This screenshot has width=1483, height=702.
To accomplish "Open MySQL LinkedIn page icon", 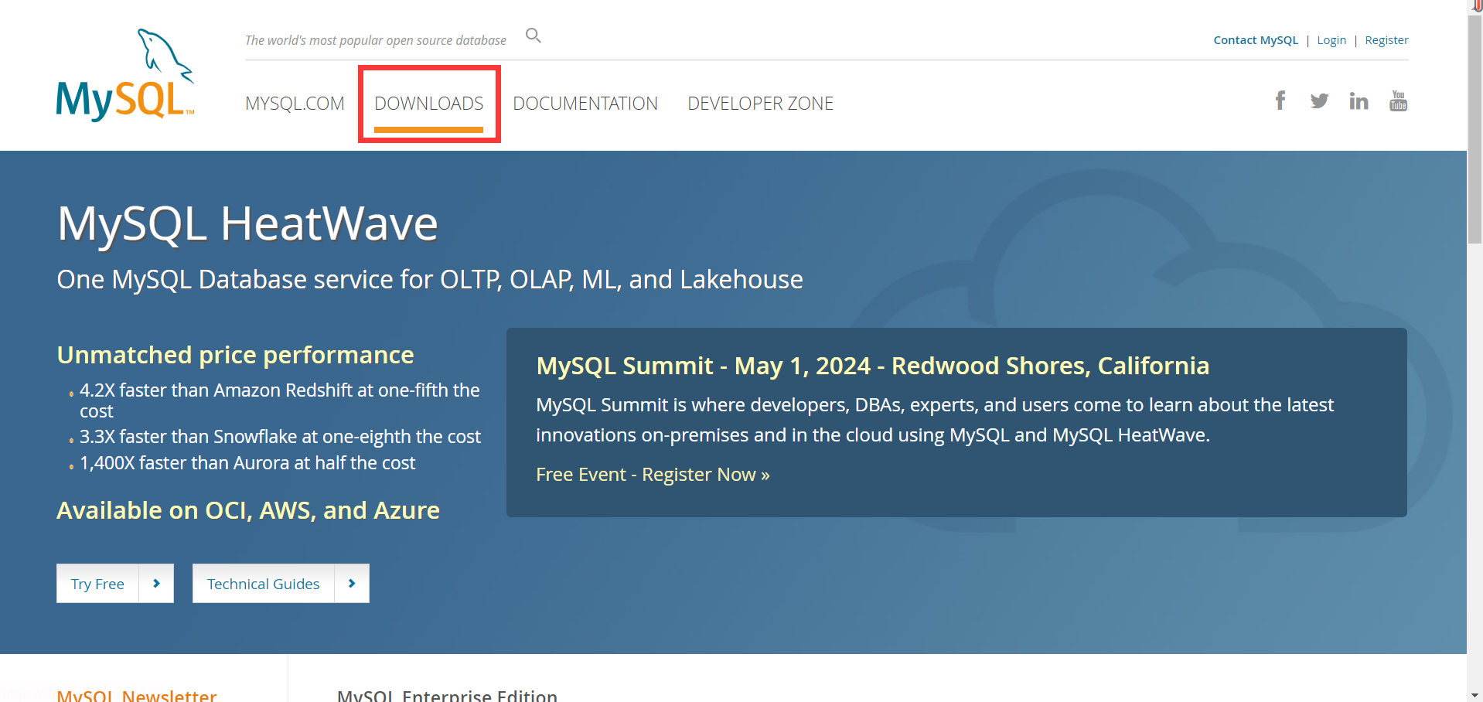I will [1359, 101].
